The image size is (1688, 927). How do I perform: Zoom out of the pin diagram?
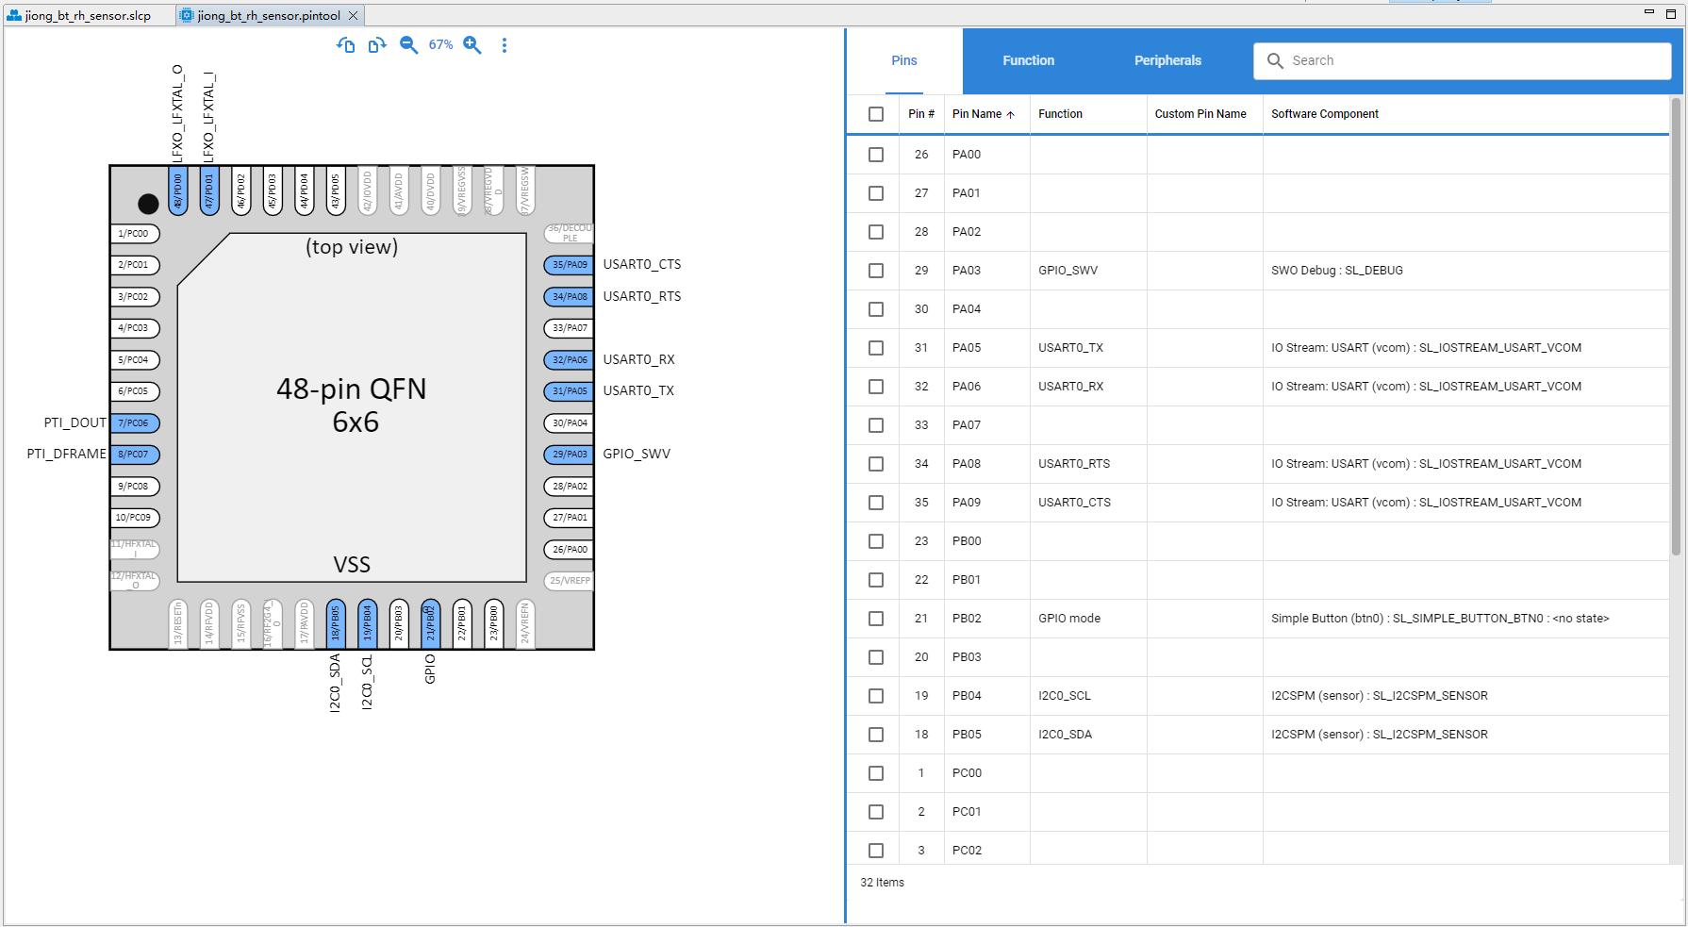(408, 45)
